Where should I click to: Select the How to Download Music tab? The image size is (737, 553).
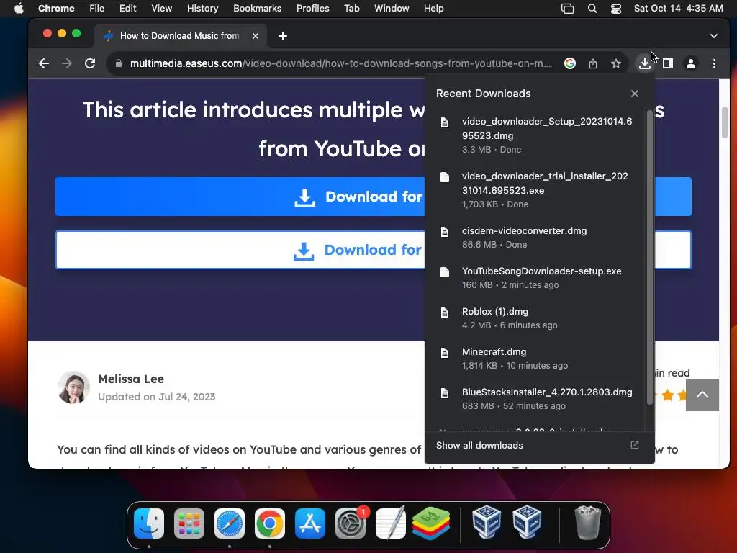[x=179, y=36]
